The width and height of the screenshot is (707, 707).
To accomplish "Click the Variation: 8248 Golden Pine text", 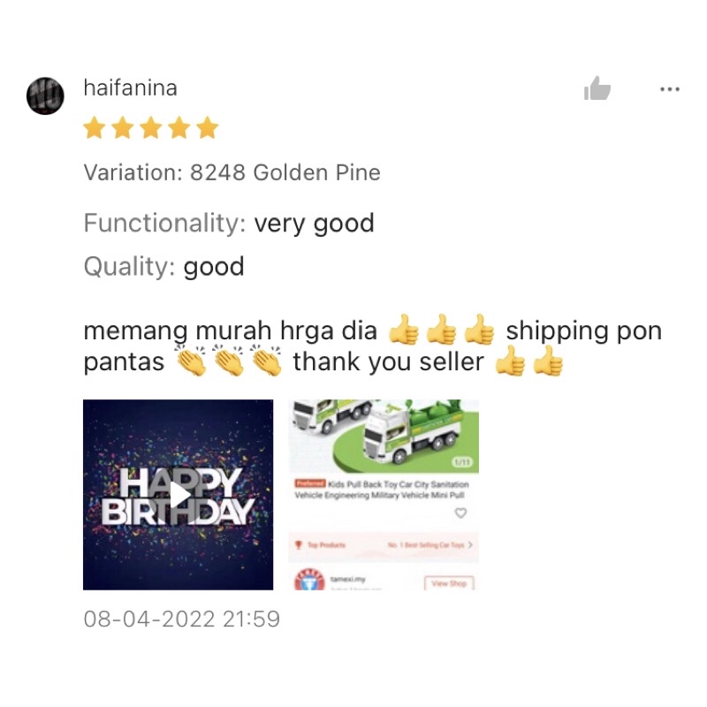I will coord(232,172).
